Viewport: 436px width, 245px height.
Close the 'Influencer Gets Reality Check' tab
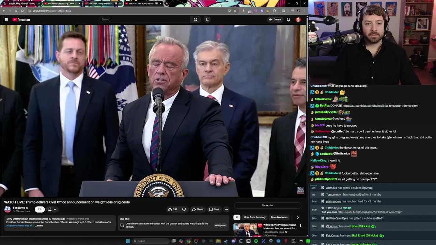pyautogui.click(x=79, y=3)
